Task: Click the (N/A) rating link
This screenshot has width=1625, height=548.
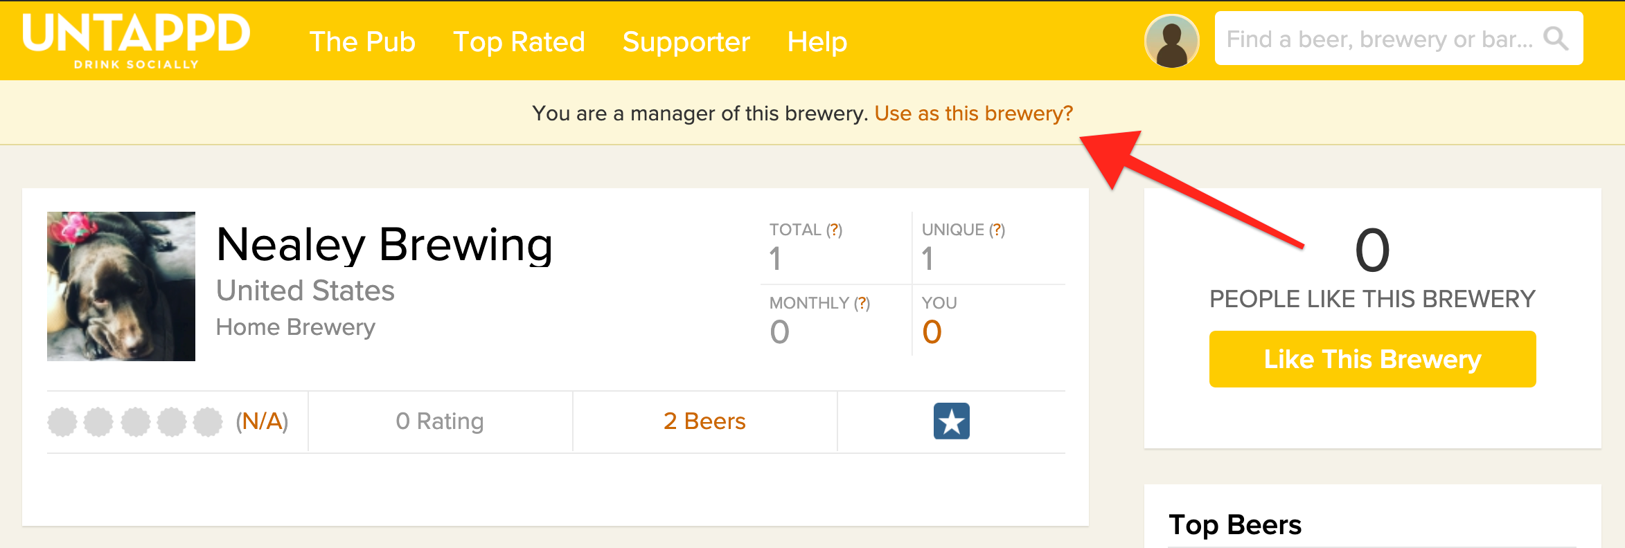Action: [262, 421]
